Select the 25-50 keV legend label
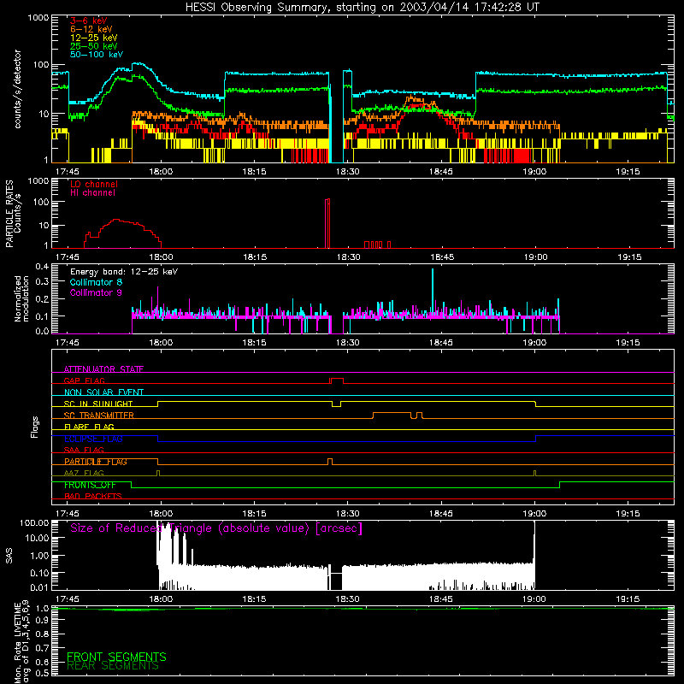The height and width of the screenshot is (684, 684). [94, 46]
